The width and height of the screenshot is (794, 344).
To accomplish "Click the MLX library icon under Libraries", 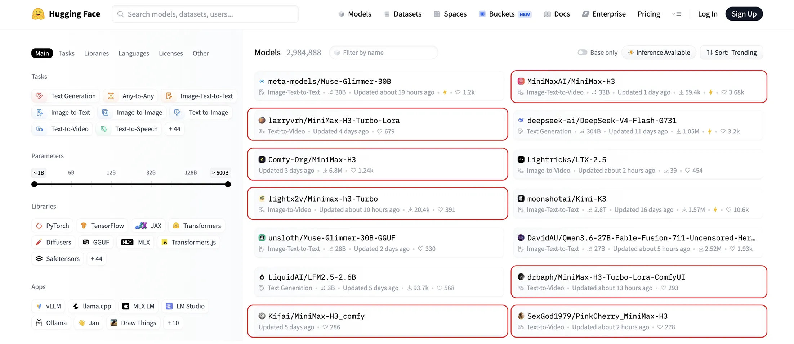I will click(x=127, y=242).
